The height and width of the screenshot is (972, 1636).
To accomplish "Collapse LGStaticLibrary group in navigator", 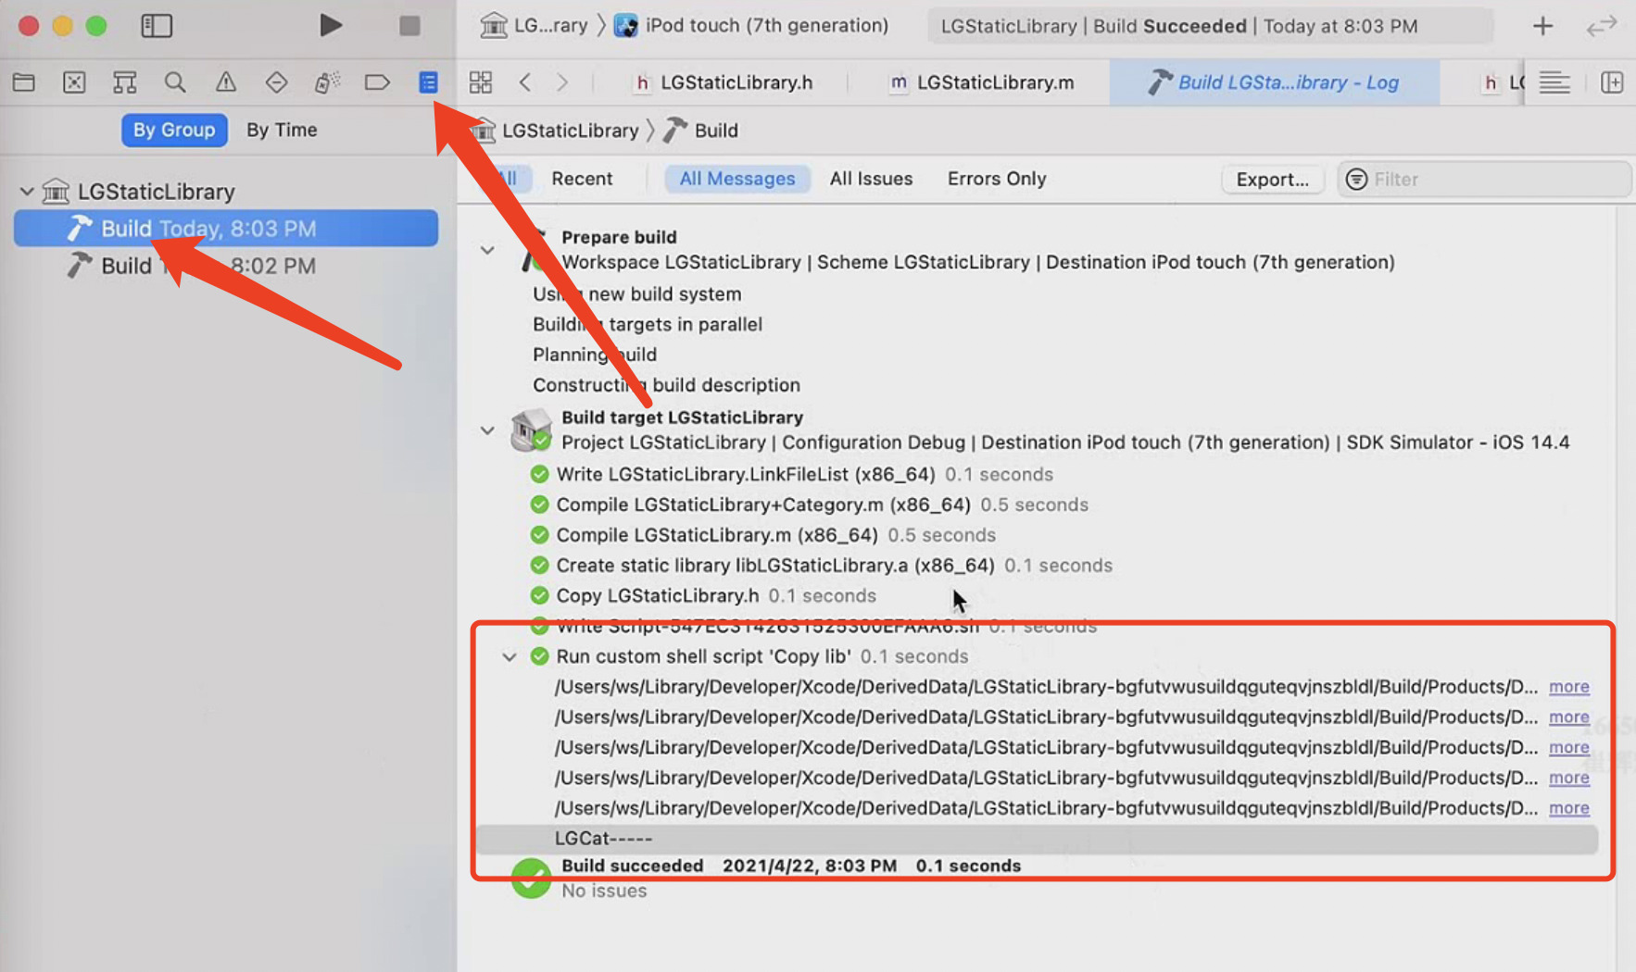I will 27,192.
